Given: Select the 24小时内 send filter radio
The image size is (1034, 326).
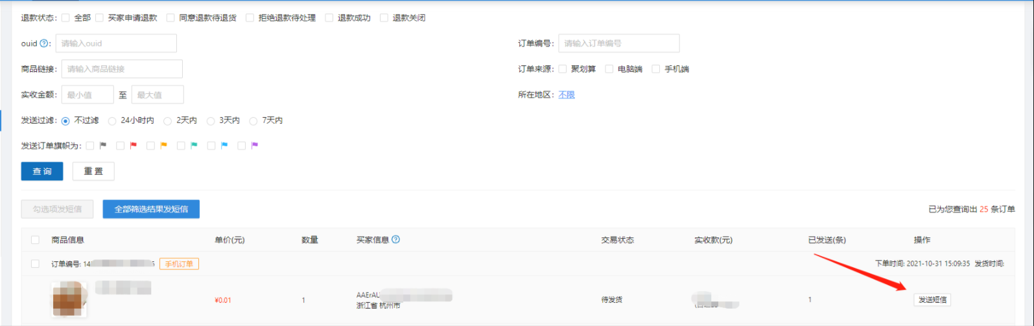Looking at the screenshot, I should tap(112, 121).
